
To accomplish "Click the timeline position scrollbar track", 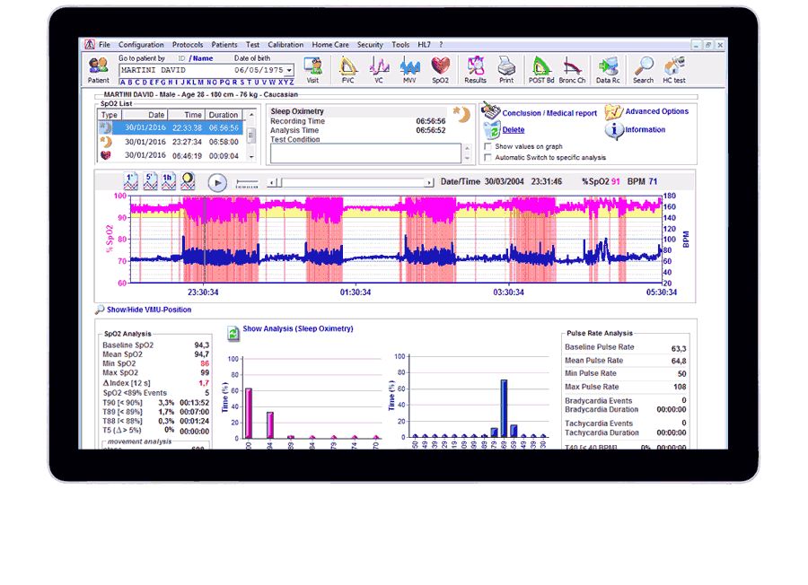I will click(x=355, y=182).
